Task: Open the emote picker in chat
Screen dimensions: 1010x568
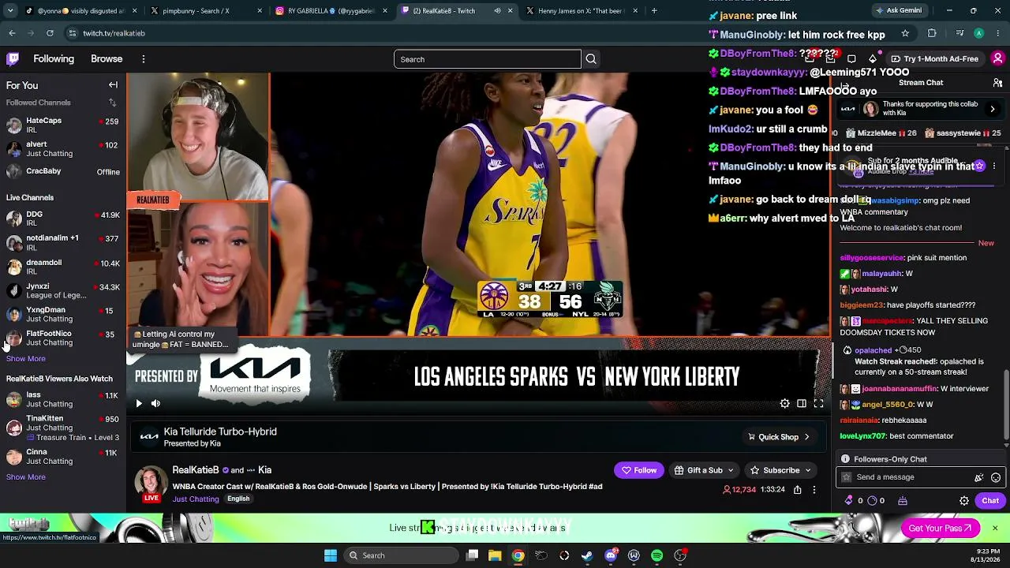Action: [x=996, y=477]
